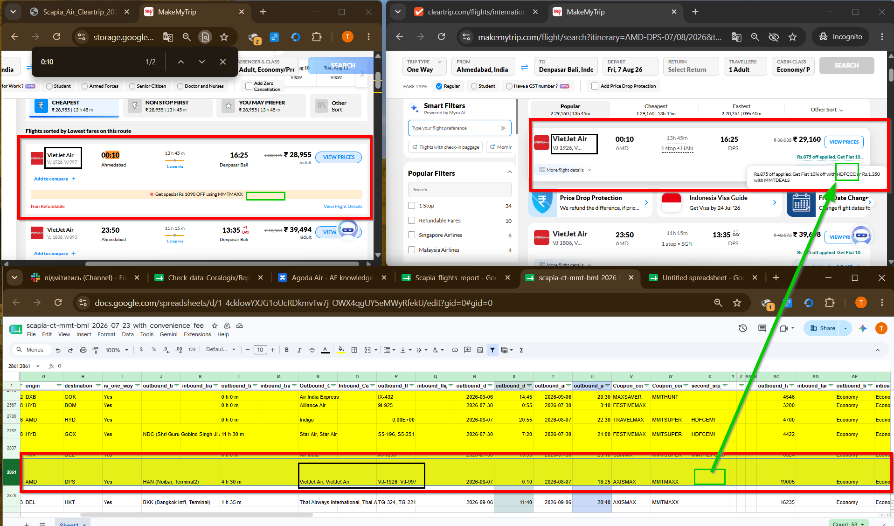Click VIEW PRICES for the ₹ 29,160 flight
The width and height of the screenshot is (894, 526).
point(844,142)
